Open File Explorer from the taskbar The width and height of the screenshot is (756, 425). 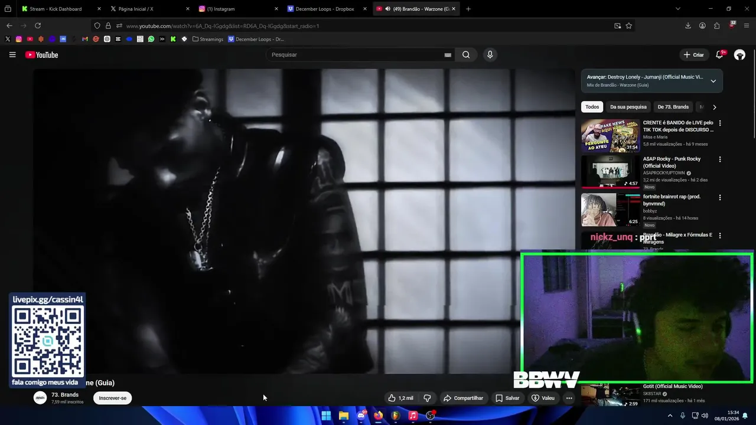(x=344, y=416)
